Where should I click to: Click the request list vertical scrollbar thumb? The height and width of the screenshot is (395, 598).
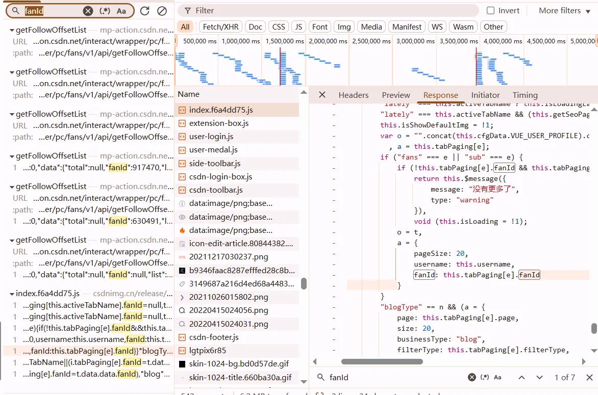(304, 283)
